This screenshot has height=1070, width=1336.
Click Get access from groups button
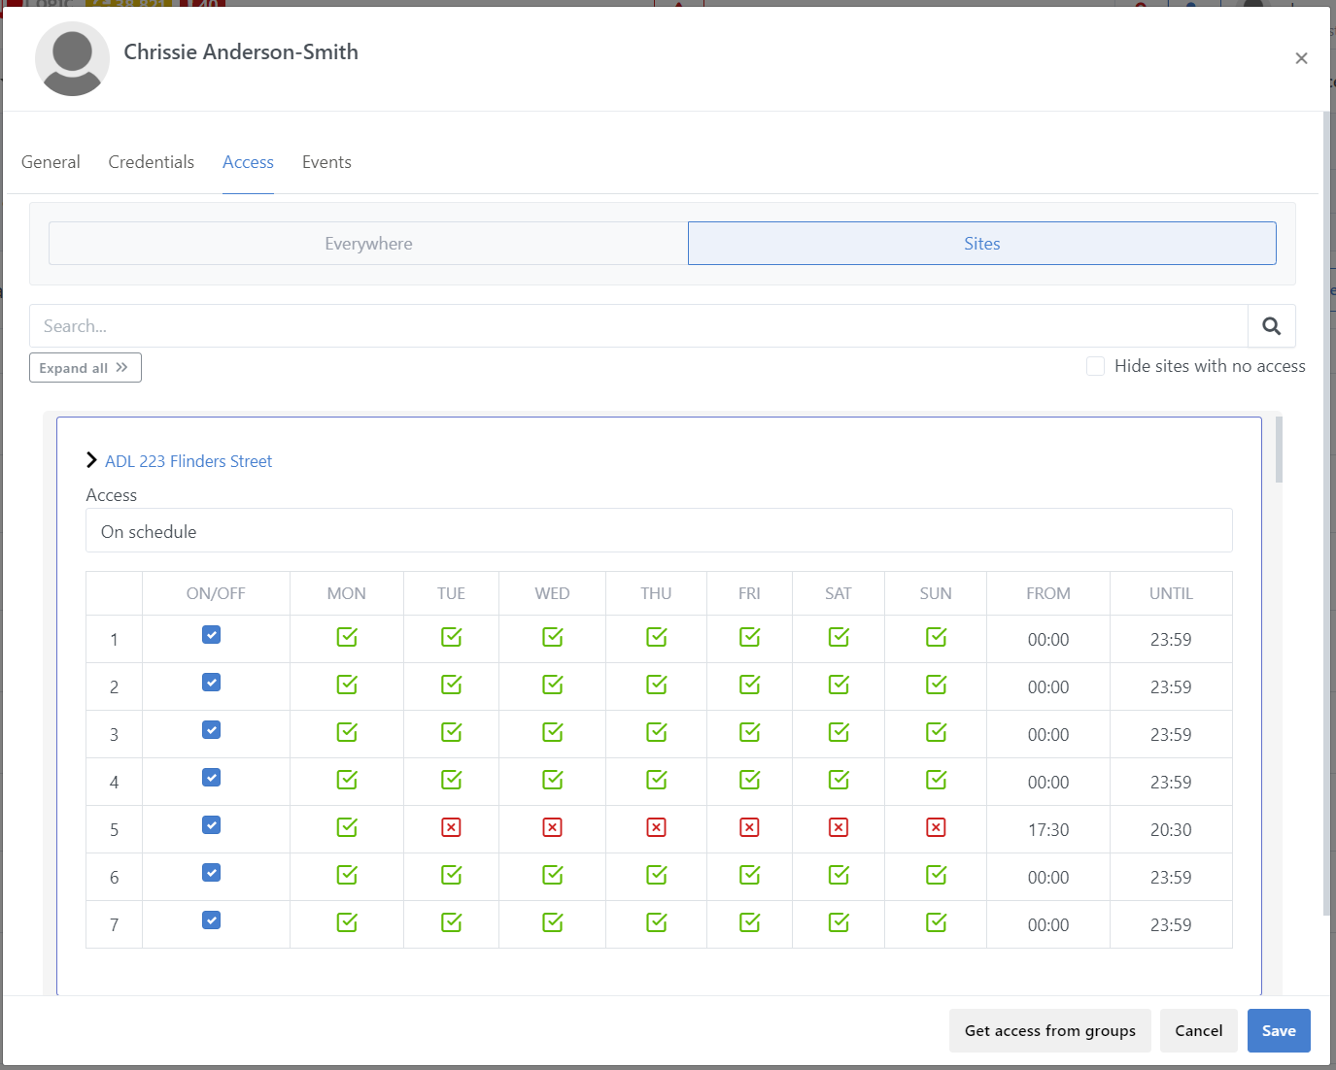[1049, 1030]
